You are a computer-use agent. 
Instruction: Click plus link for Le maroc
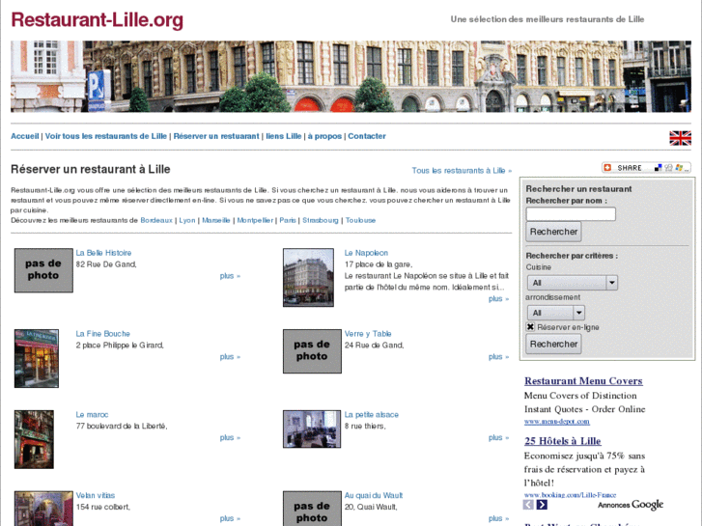click(230, 438)
